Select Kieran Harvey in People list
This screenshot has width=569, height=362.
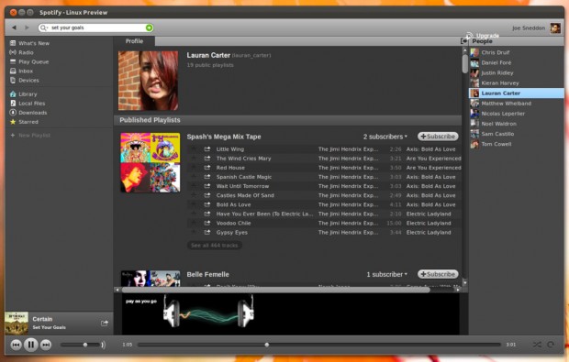tap(517, 83)
